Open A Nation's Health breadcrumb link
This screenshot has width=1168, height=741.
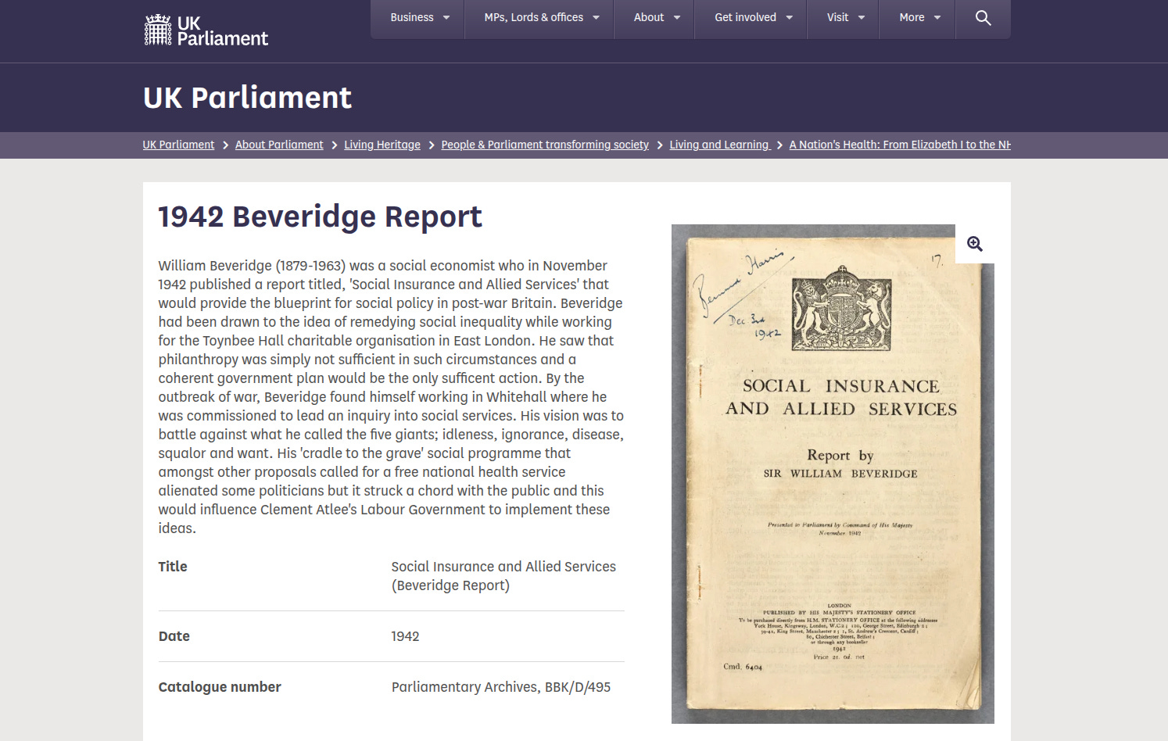click(900, 145)
